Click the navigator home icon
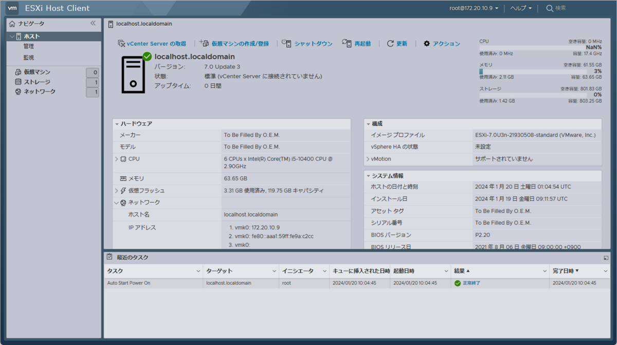The height and width of the screenshot is (345, 617). coord(12,24)
